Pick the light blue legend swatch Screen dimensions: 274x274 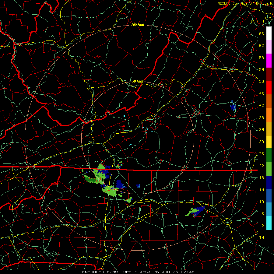tap(269, 209)
